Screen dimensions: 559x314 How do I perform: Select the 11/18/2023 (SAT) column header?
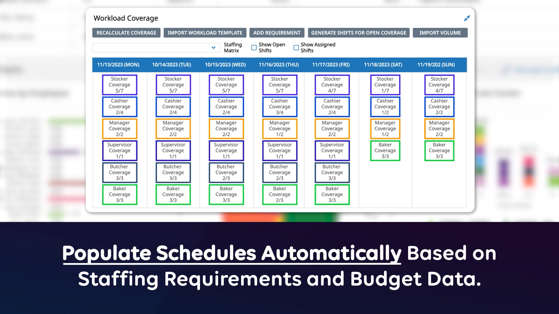383,65
